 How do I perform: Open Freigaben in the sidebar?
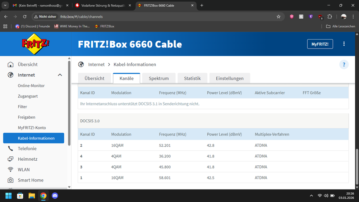point(27,117)
